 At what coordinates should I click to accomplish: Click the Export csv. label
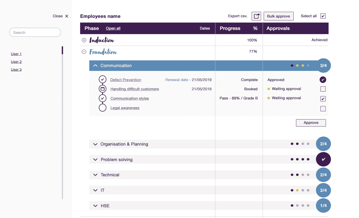[x=238, y=16]
